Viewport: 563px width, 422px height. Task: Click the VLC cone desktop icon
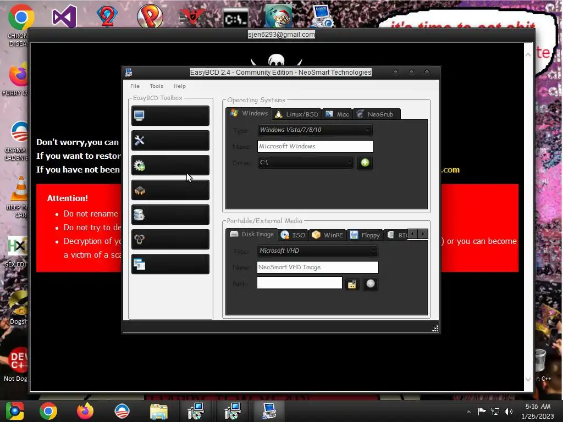(20, 188)
